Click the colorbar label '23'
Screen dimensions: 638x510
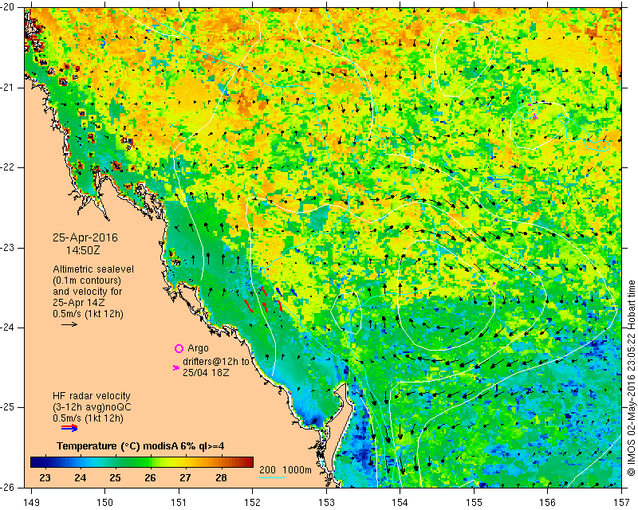coord(45,477)
